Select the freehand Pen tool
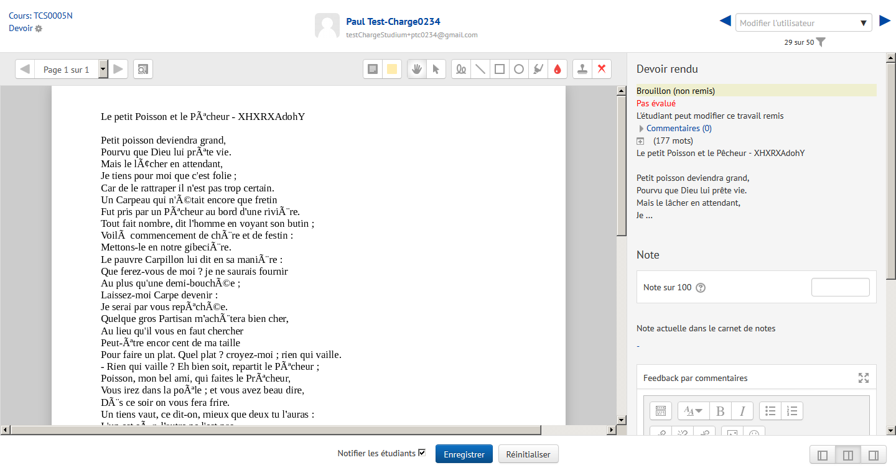The width and height of the screenshot is (896, 473). pos(461,69)
